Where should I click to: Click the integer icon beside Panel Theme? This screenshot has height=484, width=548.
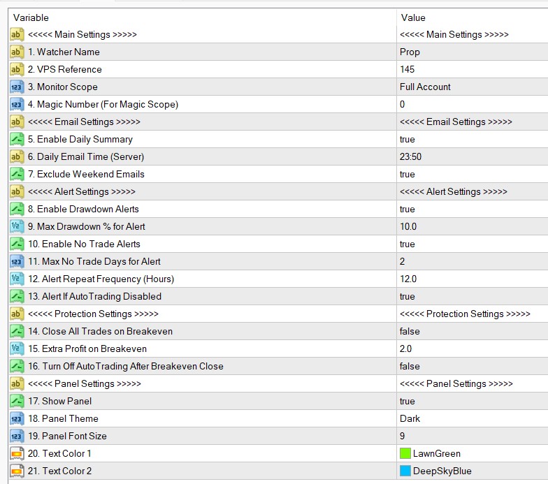[17, 419]
